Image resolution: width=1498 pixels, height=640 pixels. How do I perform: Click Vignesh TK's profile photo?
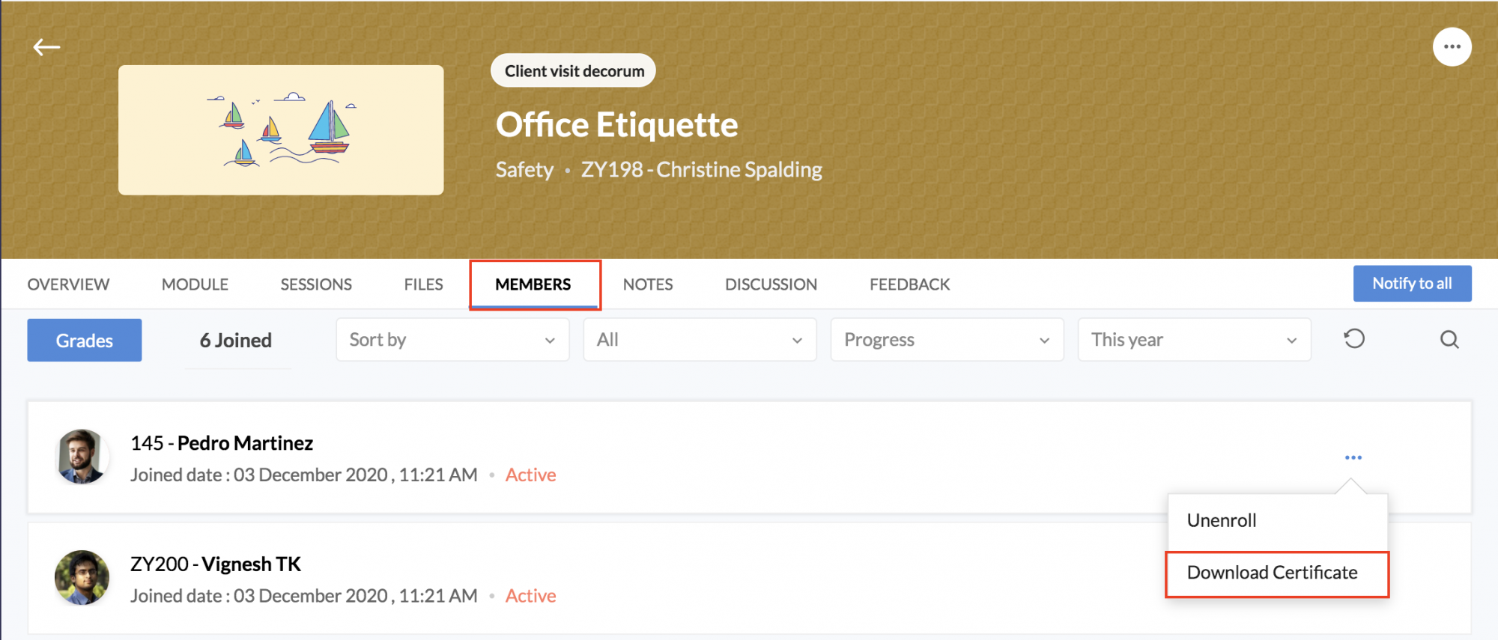[x=82, y=578]
